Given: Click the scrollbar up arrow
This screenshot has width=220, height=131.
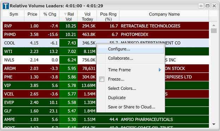Looking at the screenshot, I should coord(214,25).
